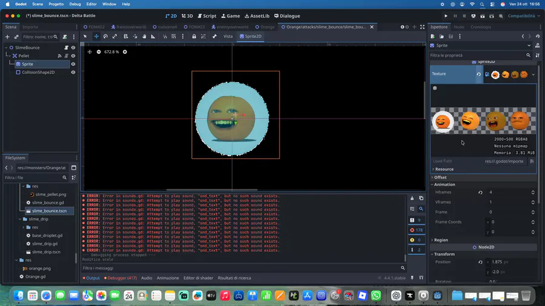
Task: Open the Debugger (417) bottom panel
Action: (x=121, y=278)
